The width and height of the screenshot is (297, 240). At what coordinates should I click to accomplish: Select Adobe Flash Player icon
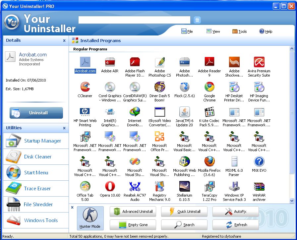click(135, 62)
